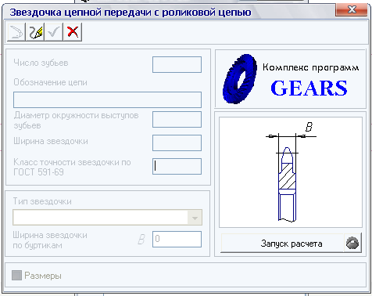Viewport: 372px width, 296px height.
Task: Open the Тип звездочки dropdown
Action: [195, 218]
